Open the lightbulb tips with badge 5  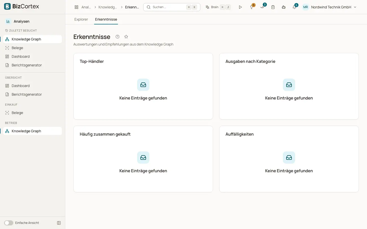pos(252,7)
